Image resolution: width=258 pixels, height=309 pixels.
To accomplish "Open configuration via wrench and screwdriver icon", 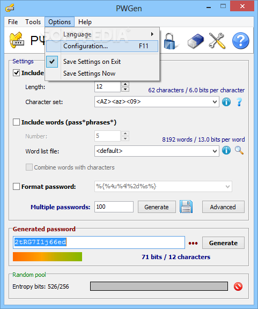I will (217, 40).
